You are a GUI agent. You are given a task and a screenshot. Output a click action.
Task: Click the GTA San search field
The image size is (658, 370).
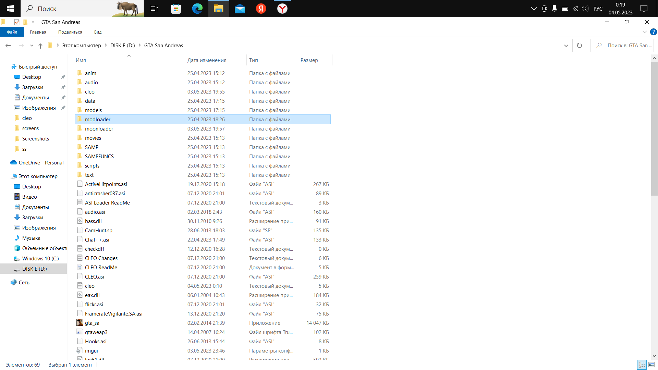tap(625, 46)
